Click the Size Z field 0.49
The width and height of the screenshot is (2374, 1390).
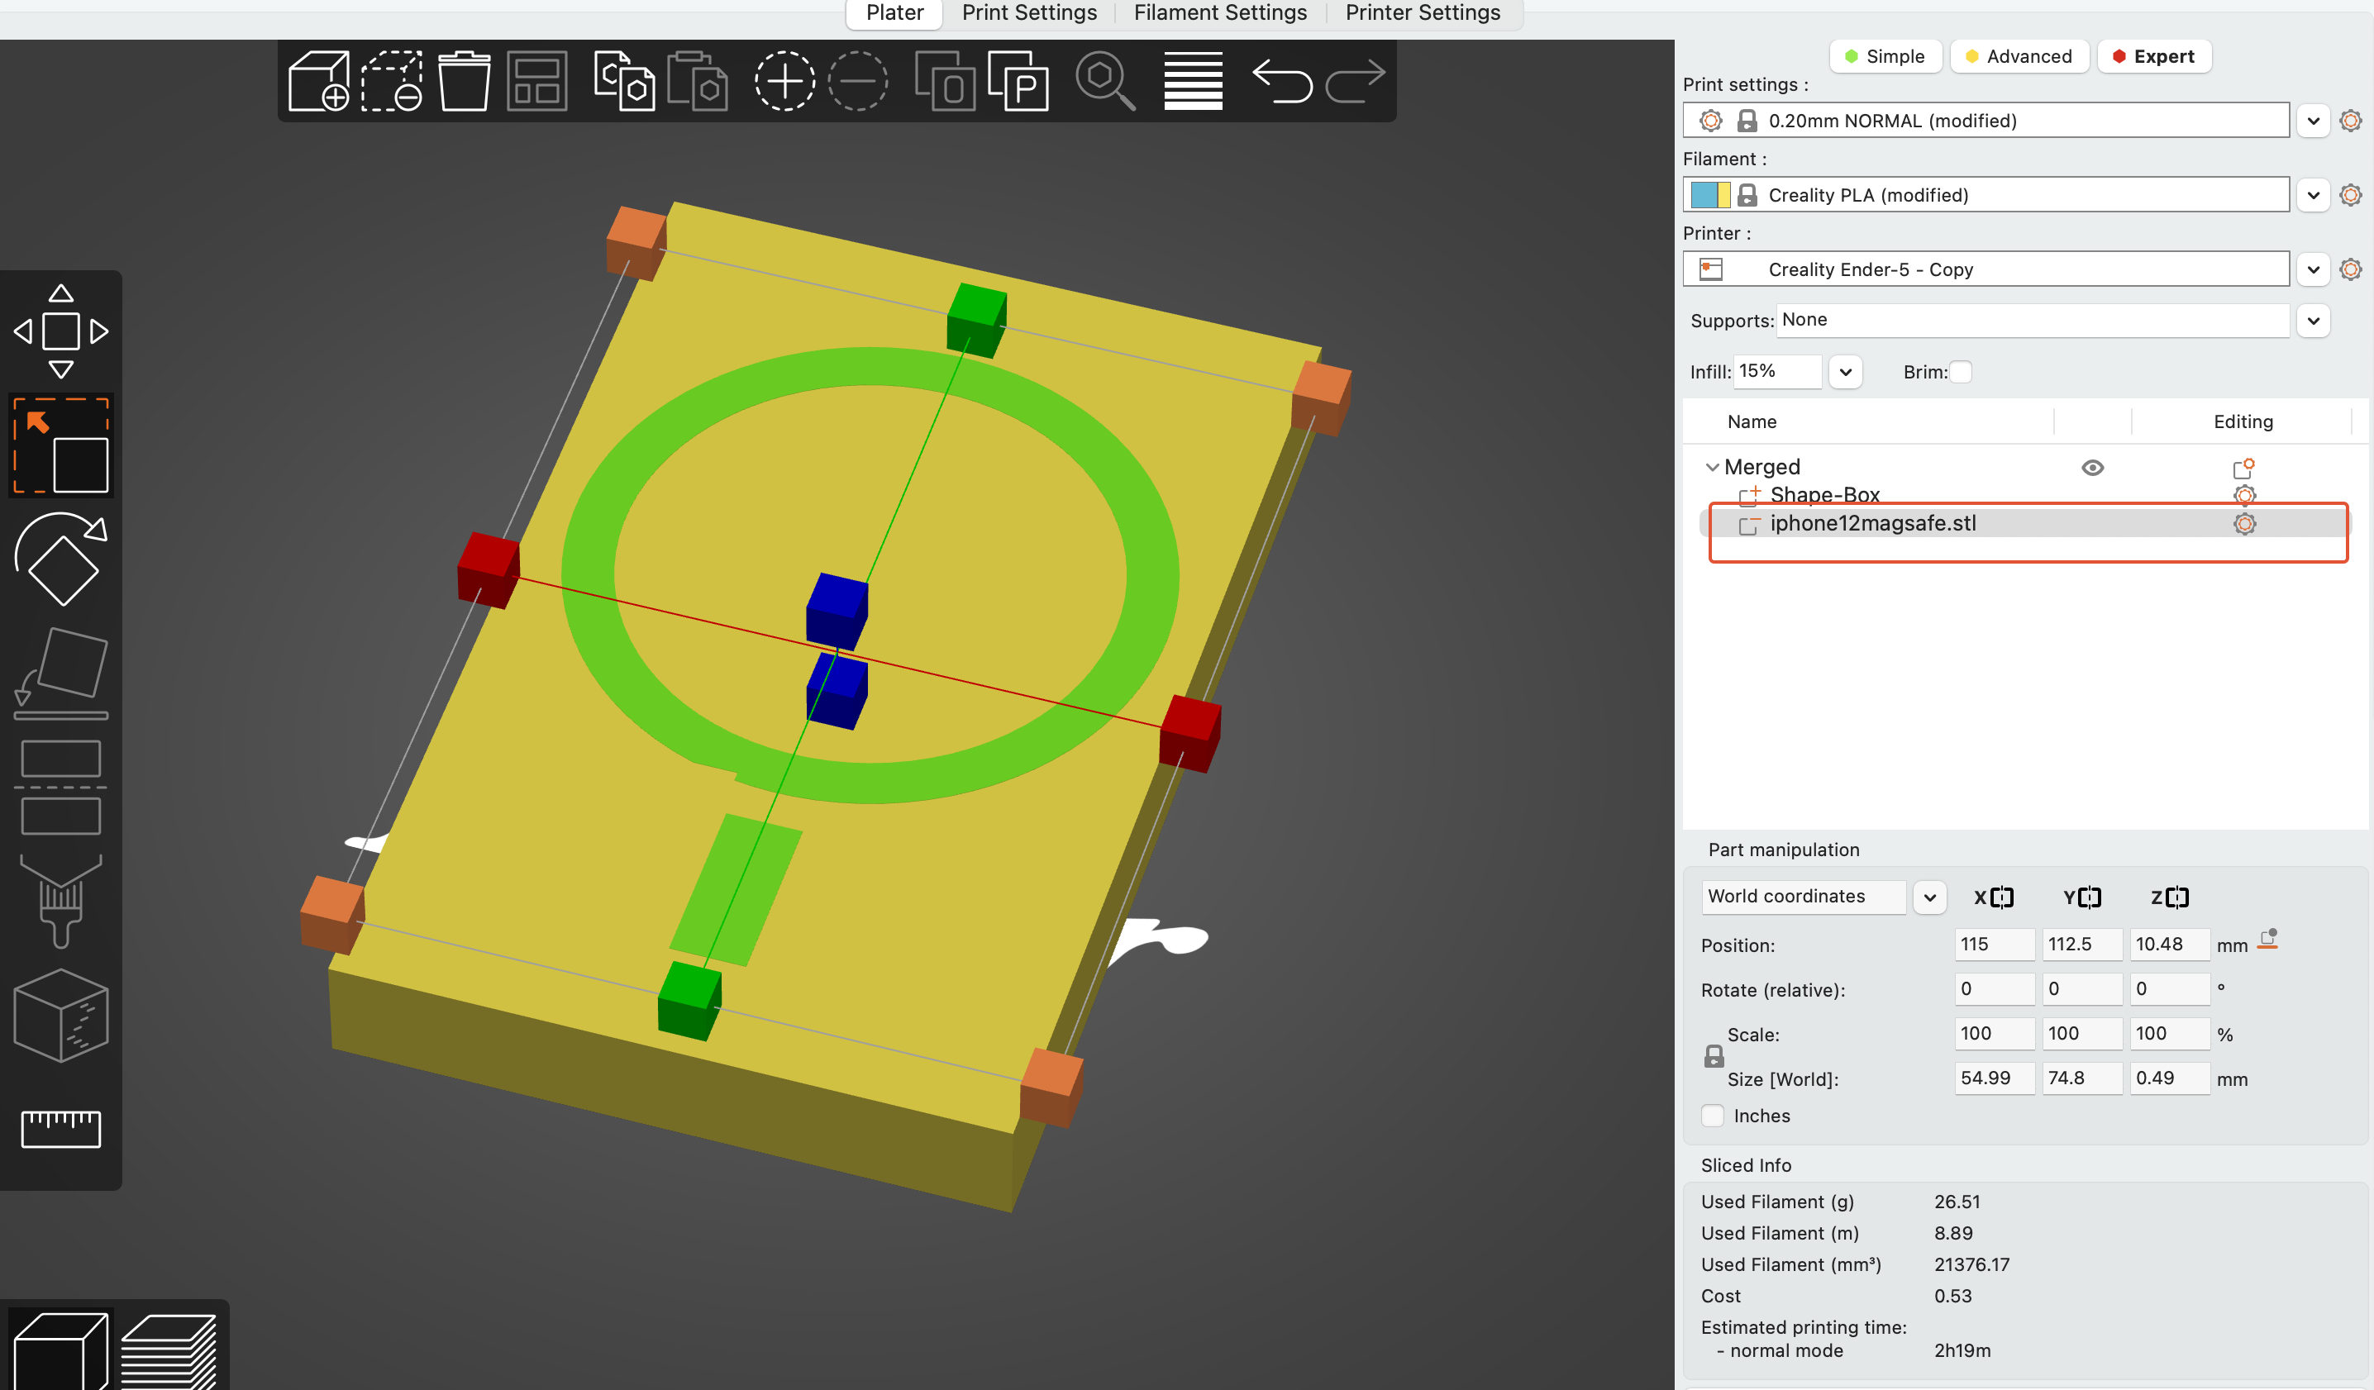tap(2170, 1078)
